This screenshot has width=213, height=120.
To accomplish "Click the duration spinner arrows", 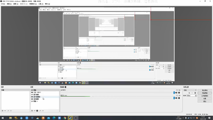I will (x=196, y=96).
